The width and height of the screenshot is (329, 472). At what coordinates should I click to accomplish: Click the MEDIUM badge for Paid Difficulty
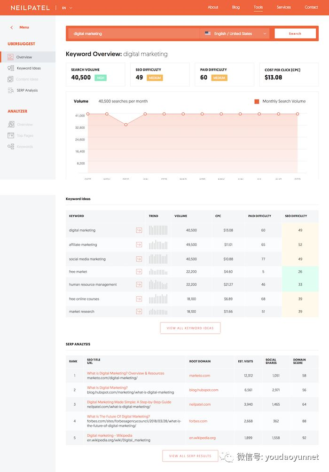pyautogui.click(x=219, y=78)
